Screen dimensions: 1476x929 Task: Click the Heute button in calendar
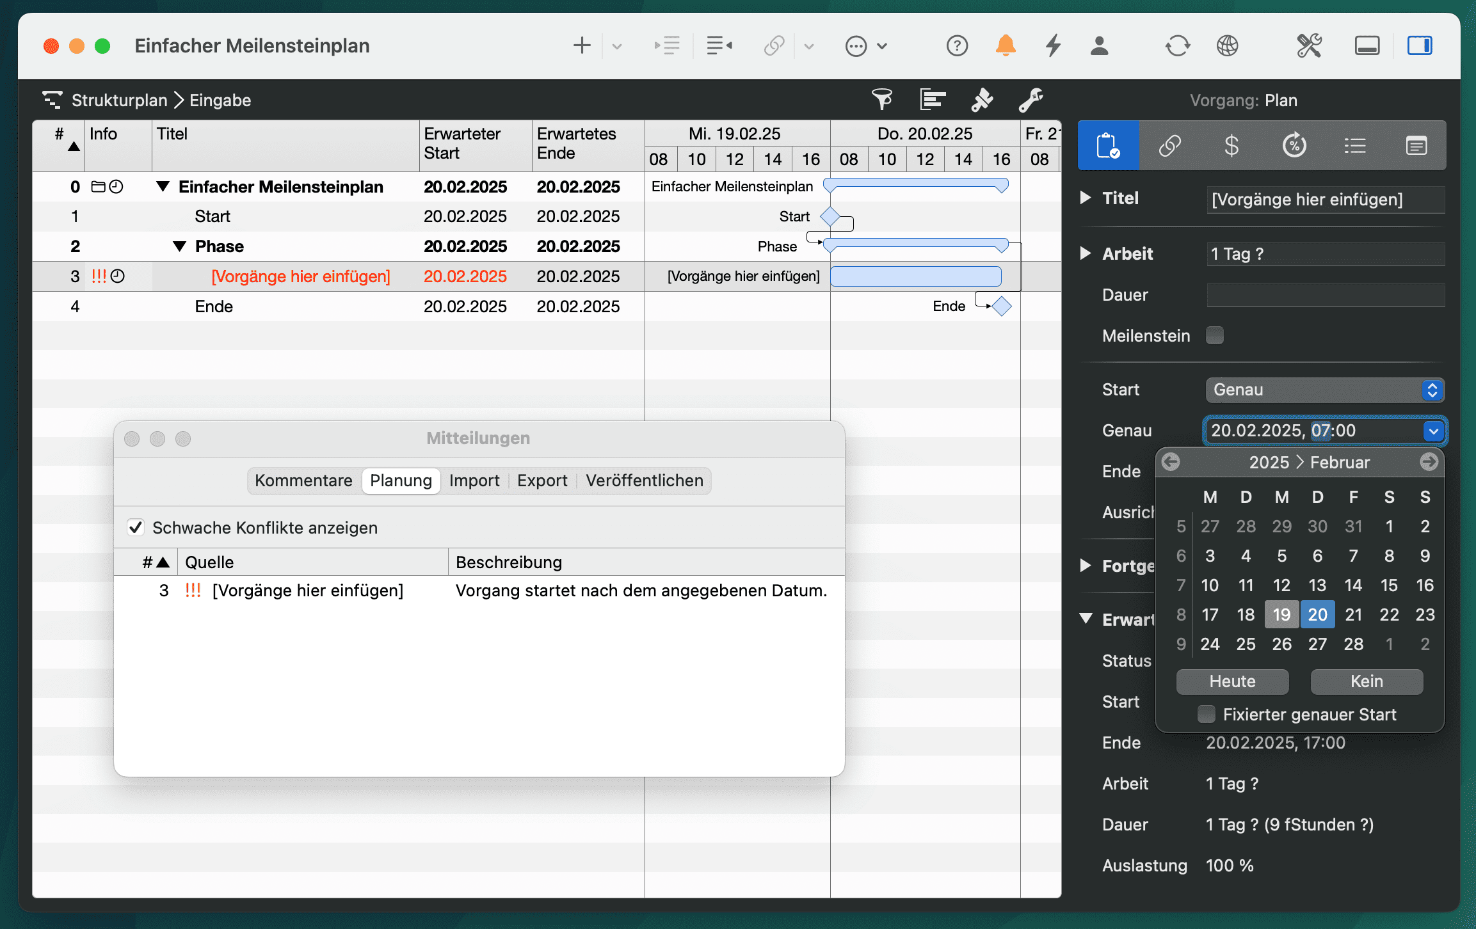1232,681
